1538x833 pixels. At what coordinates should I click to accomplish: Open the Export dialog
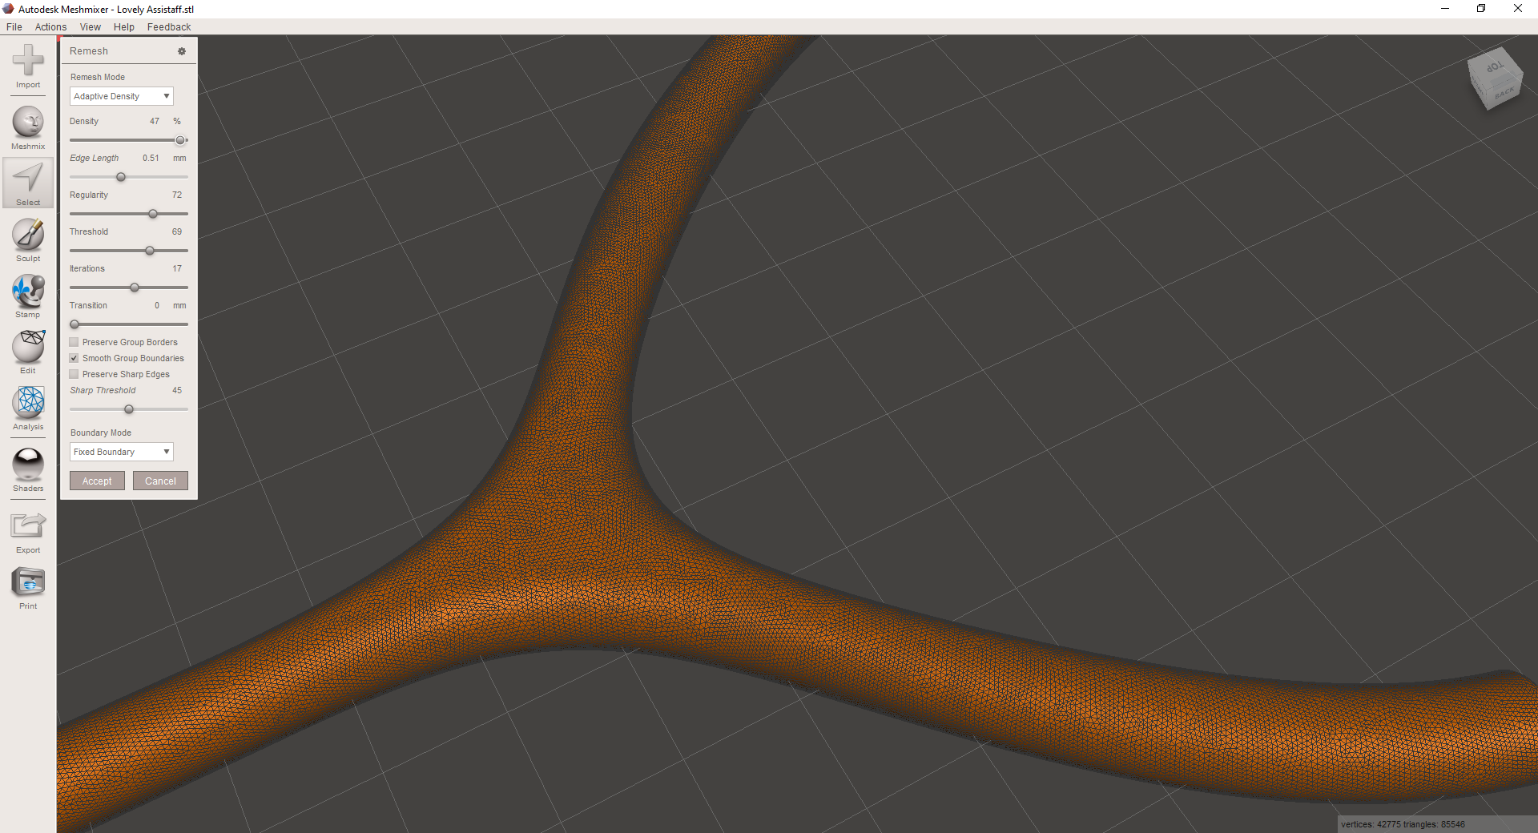coord(28,532)
